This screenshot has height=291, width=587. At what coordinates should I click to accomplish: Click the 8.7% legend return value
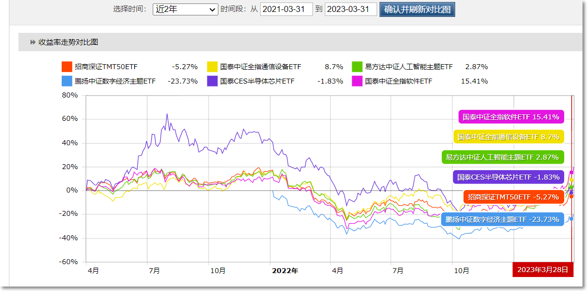334,67
